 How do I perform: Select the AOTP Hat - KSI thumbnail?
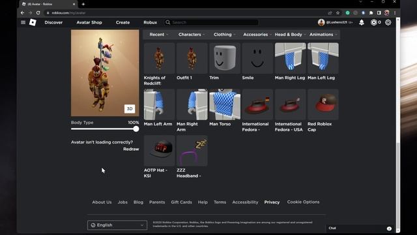tap(159, 151)
